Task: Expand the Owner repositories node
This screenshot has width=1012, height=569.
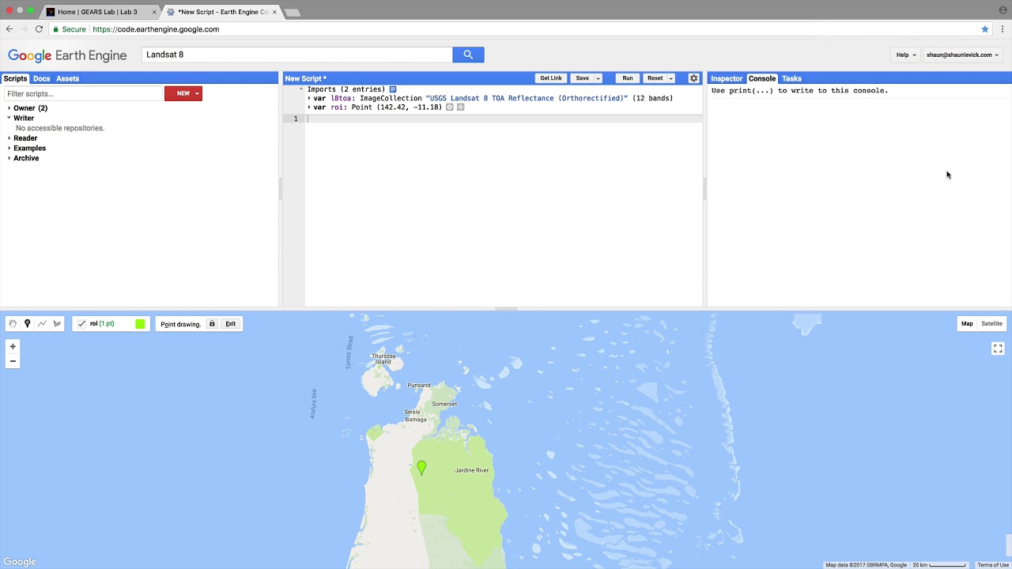Action: click(9, 108)
